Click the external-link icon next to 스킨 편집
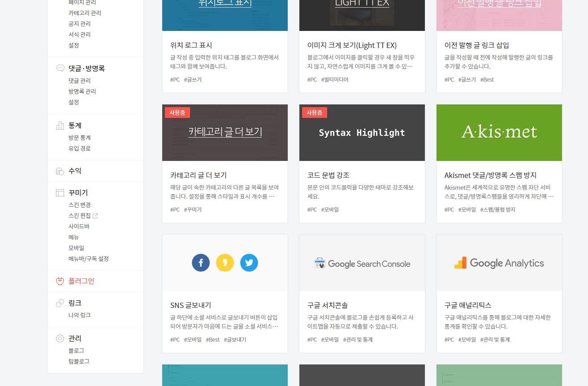Screen dimensions: 588x386 (95, 216)
